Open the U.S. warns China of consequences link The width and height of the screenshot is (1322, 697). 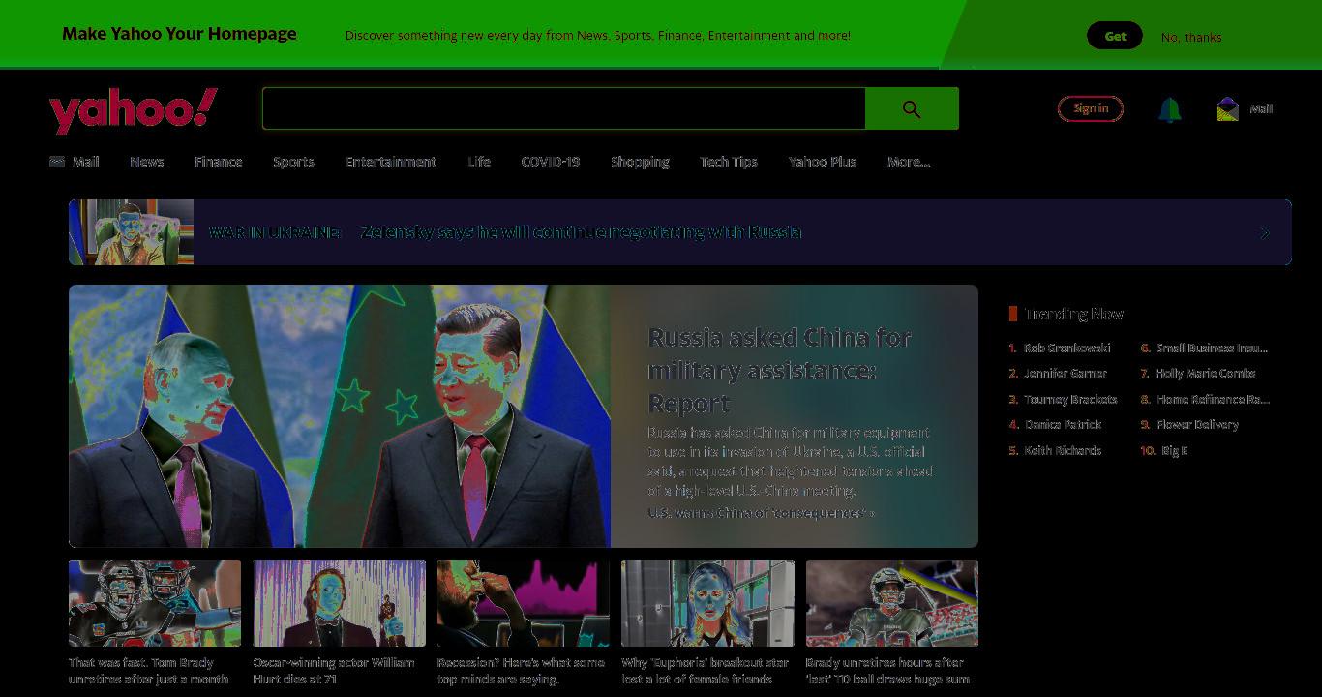click(x=761, y=513)
